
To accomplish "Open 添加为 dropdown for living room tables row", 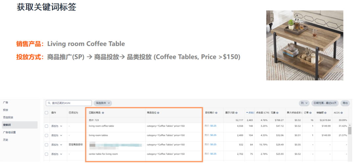I will click(57, 135).
